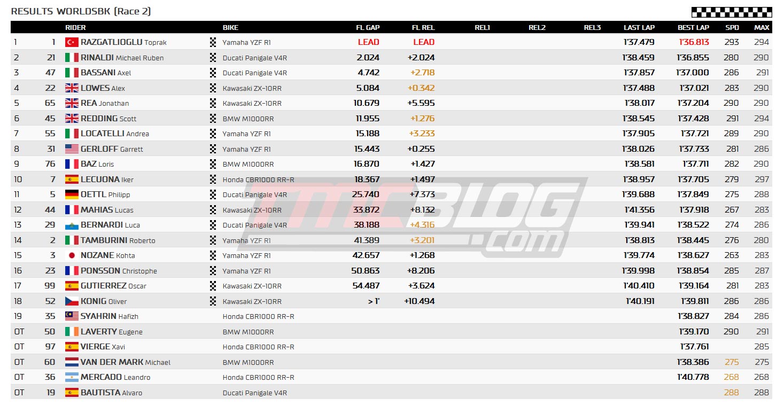776x406 pixels.
Task: Click the MAX column header
Action: [762, 27]
